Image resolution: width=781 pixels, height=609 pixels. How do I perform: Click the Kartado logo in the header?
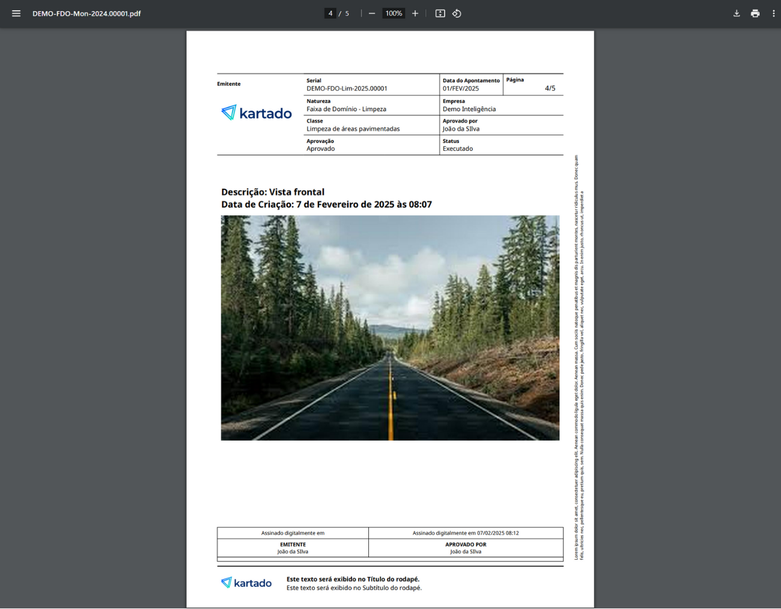(257, 113)
